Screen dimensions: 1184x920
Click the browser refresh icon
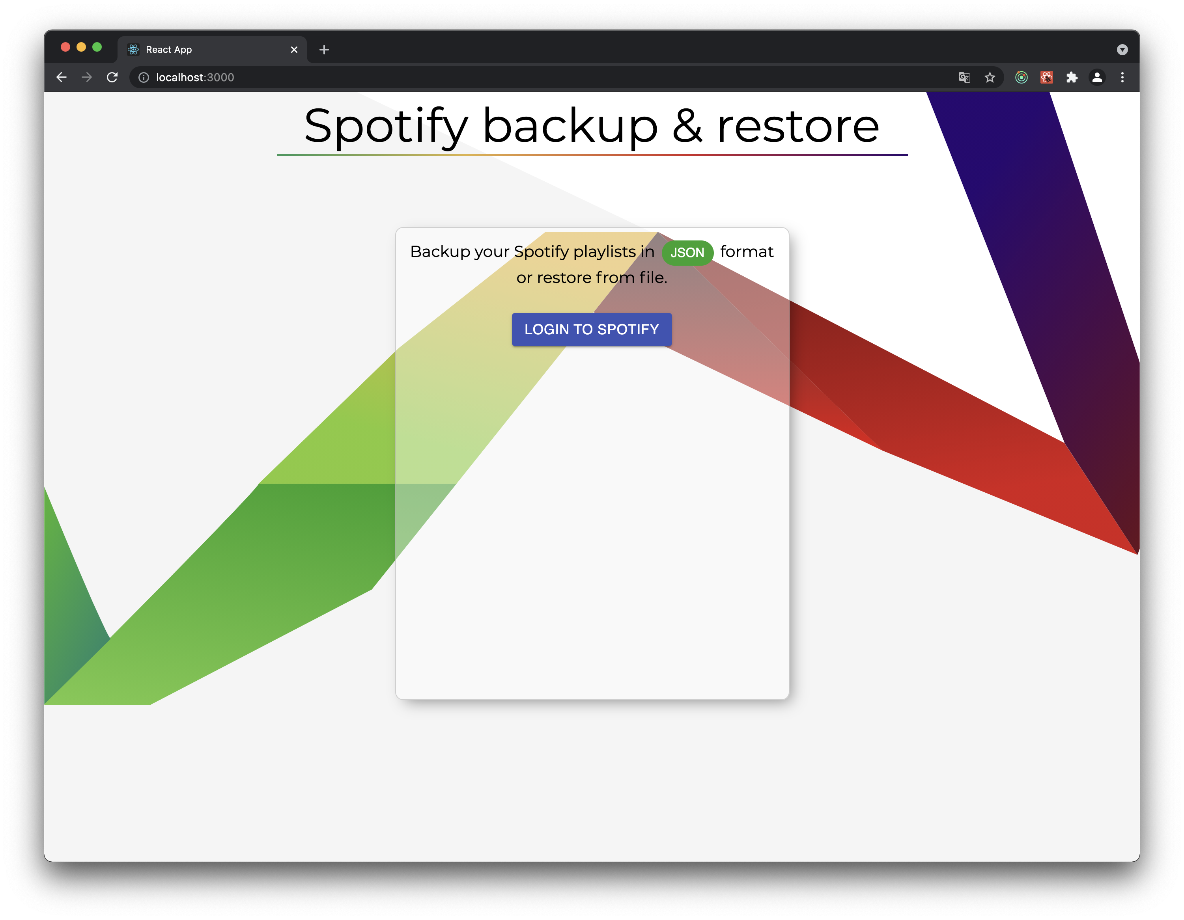tap(112, 77)
